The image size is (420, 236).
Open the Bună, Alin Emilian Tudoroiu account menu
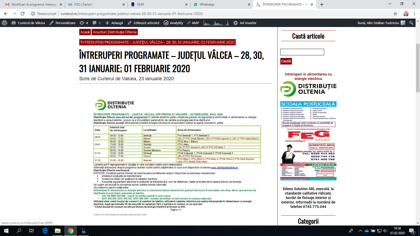point(381,23)
